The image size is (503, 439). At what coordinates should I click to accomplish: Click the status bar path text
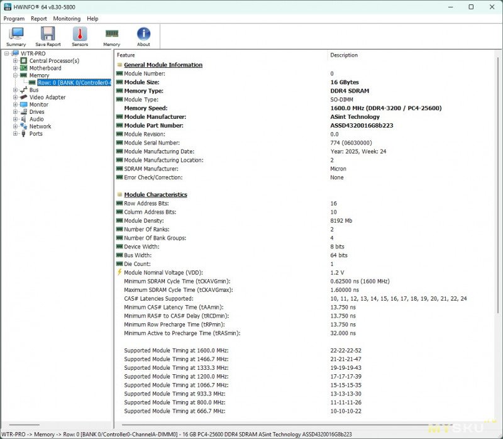pyautogui.click(x=177, y=434)
